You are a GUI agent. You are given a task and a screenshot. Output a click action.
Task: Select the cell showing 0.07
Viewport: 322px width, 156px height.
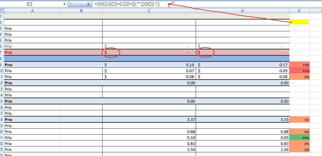(149, 71)
